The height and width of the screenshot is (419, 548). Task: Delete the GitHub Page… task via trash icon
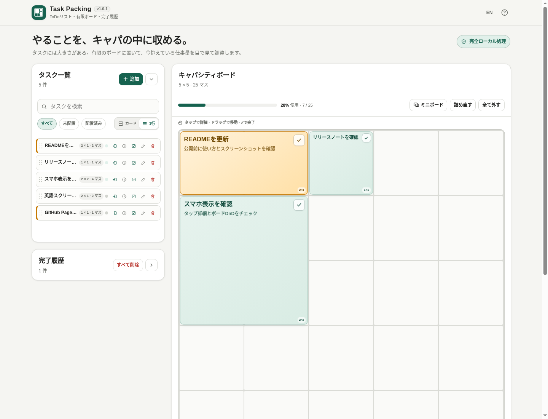(x=153, y=213)
